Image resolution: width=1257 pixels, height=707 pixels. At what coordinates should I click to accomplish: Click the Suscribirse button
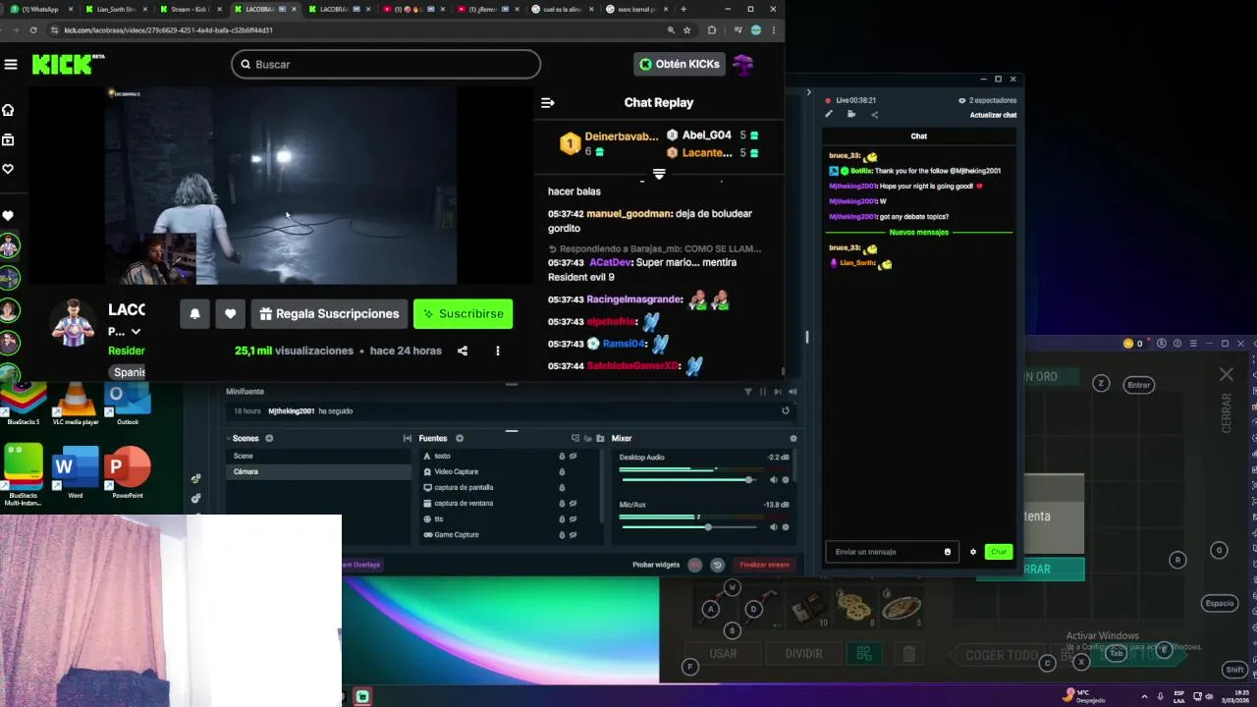463,313
